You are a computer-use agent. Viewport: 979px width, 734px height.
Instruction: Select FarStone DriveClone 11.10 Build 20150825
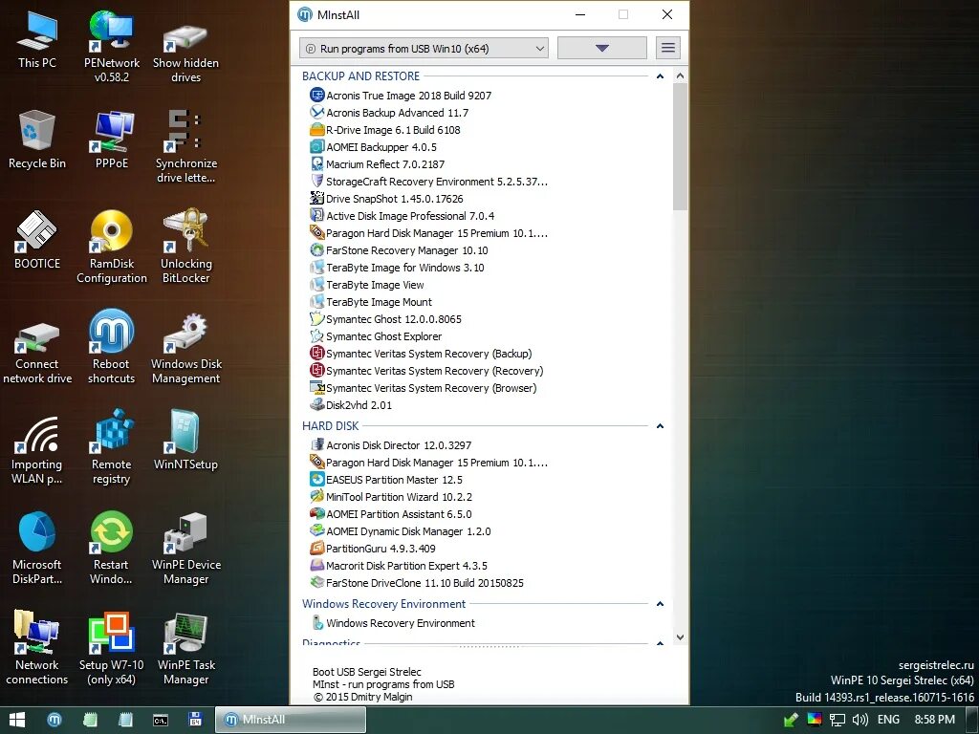[417, 583]
